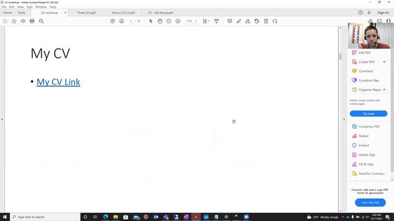
Task: Expand the Create PDF chevron
Action: tap(384, 62)
